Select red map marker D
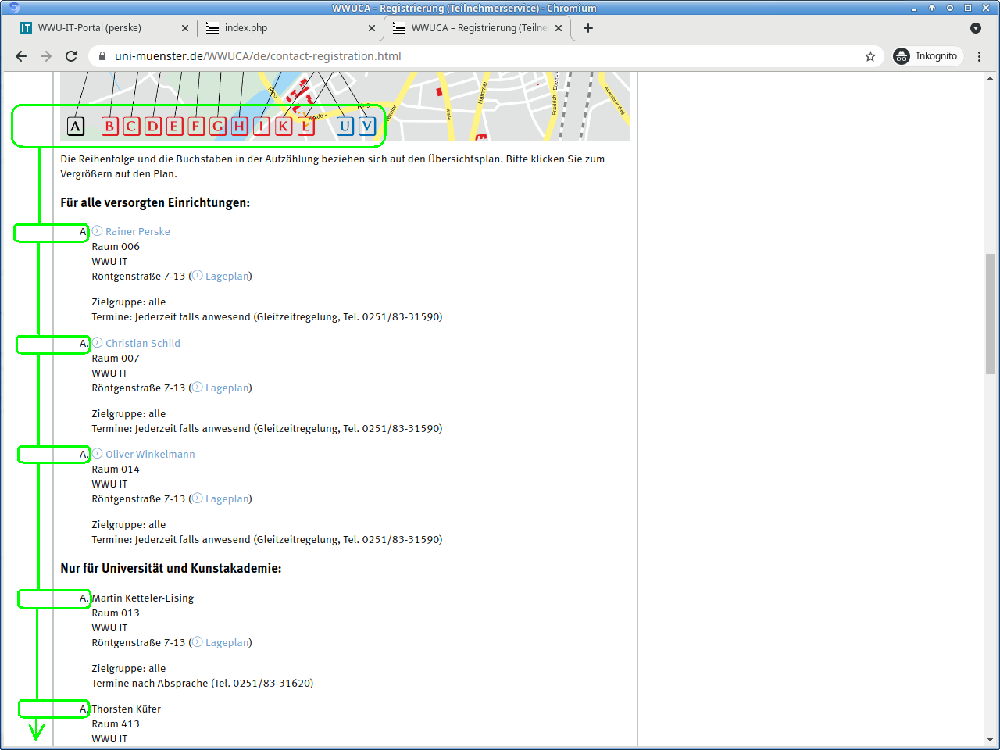This screenshot has width=1000, height=750. click(x=153, y=126)
